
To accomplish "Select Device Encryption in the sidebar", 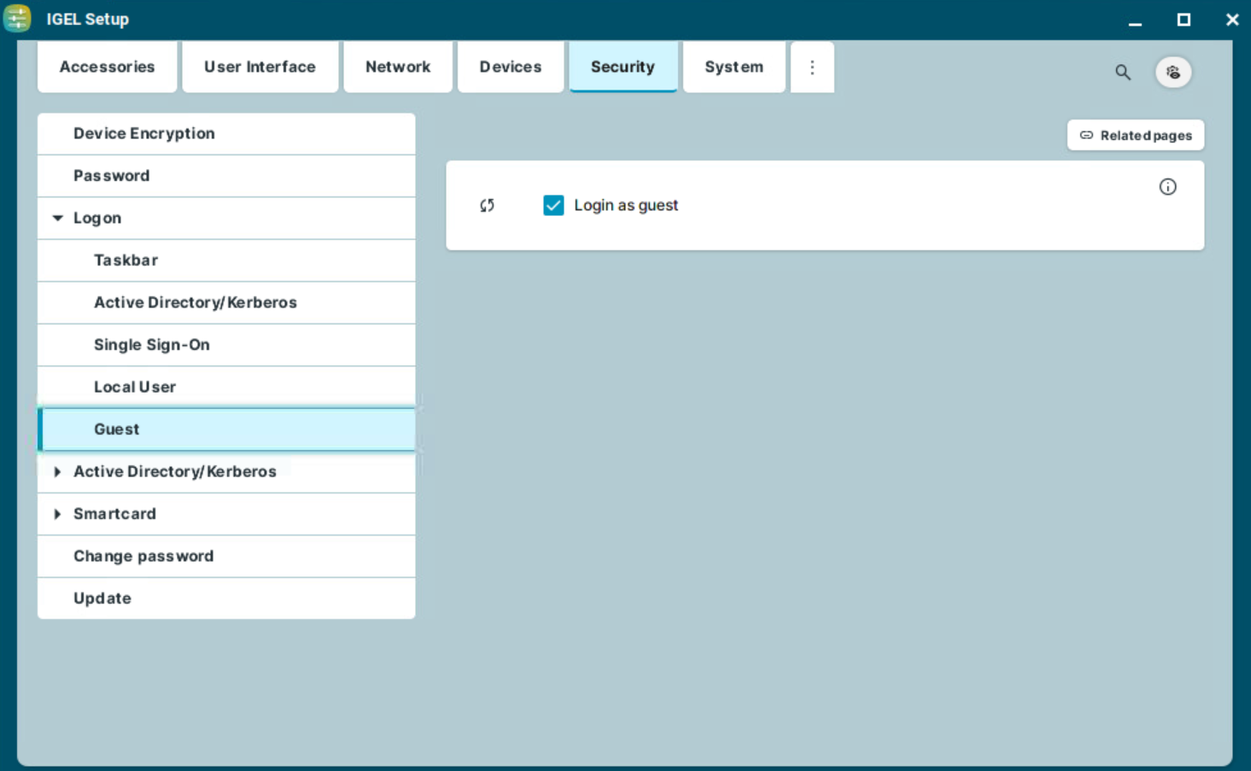I will [143, 134].
